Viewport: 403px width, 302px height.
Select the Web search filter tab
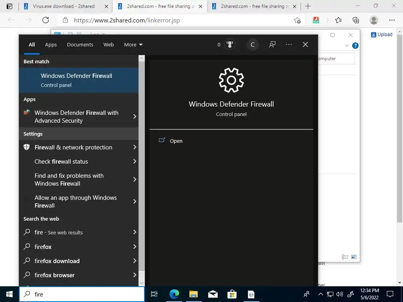[x=109, y=45]
